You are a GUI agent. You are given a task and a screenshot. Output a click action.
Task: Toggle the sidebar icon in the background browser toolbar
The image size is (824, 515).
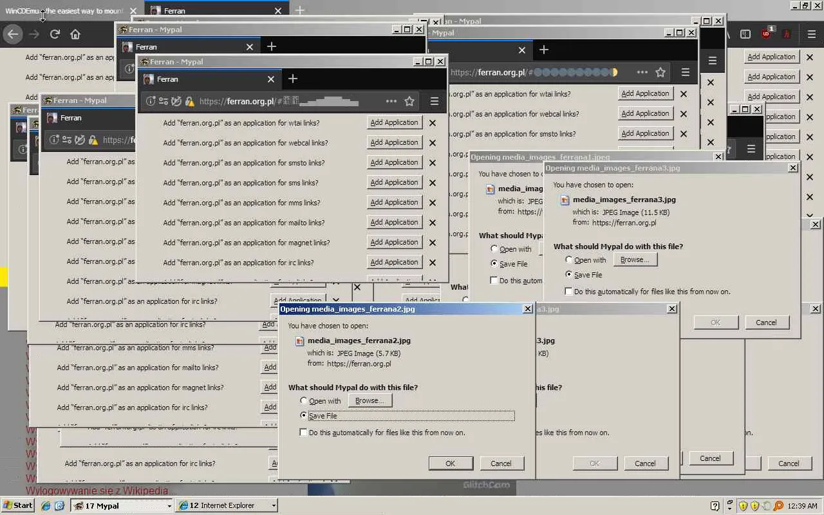click(x=745, y=34)
